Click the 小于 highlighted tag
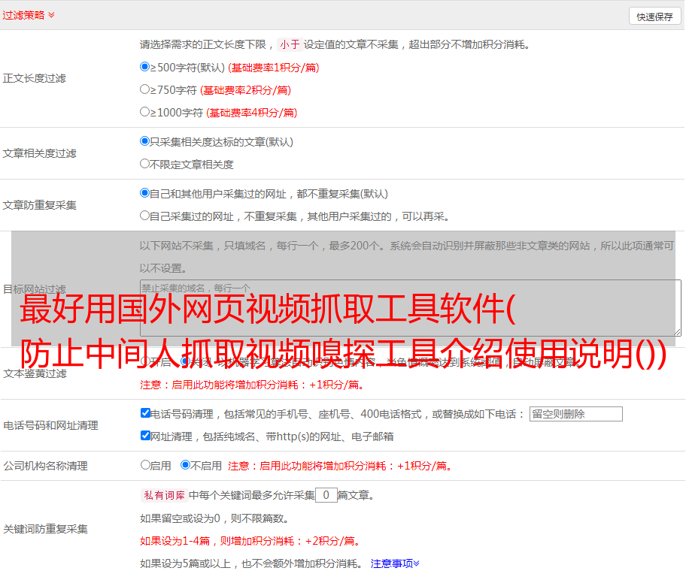 pyautogui.click(x=290, y=44)
